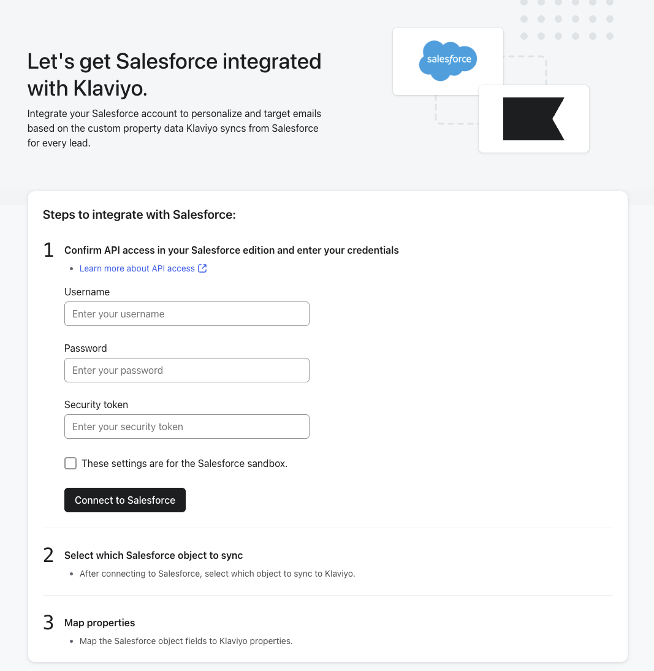
Task: Open Learn more about API access link
Action: (137, 268)
